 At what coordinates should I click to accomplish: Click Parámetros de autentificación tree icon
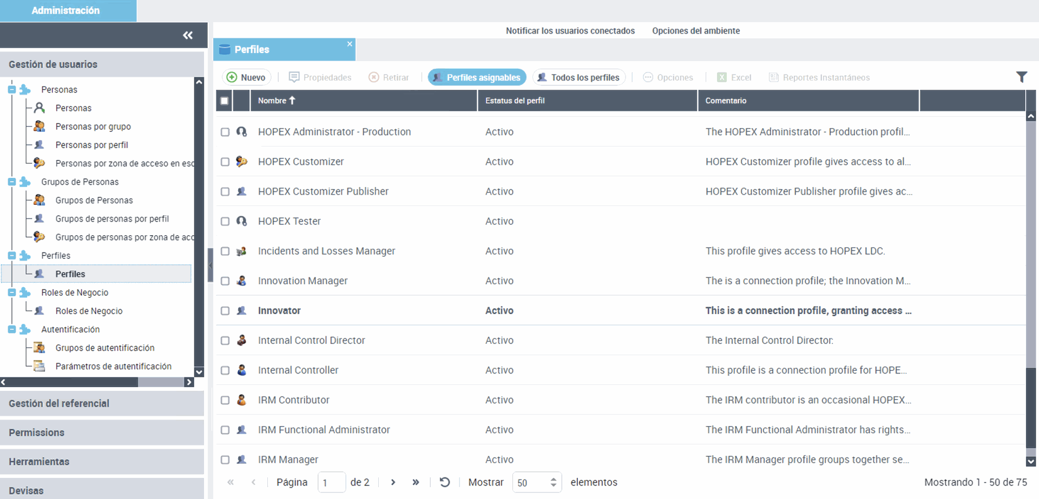(39, 366)
